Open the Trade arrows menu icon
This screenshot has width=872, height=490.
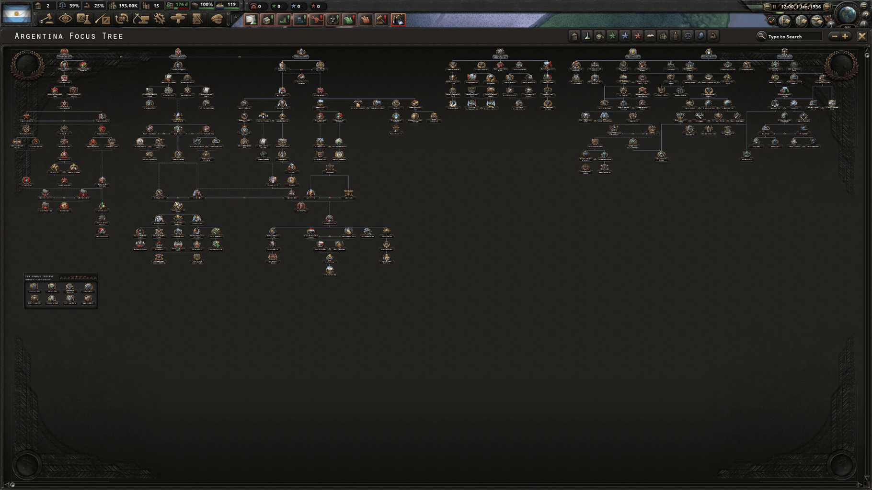tap(122, 19)
